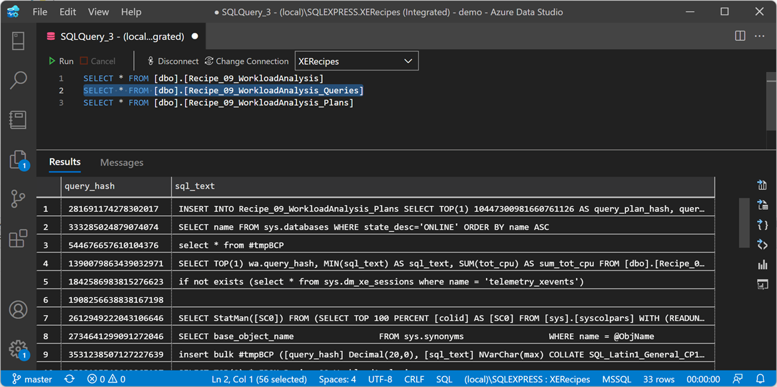
Task: Disconnect from the server
Action: tap(172, 61)
